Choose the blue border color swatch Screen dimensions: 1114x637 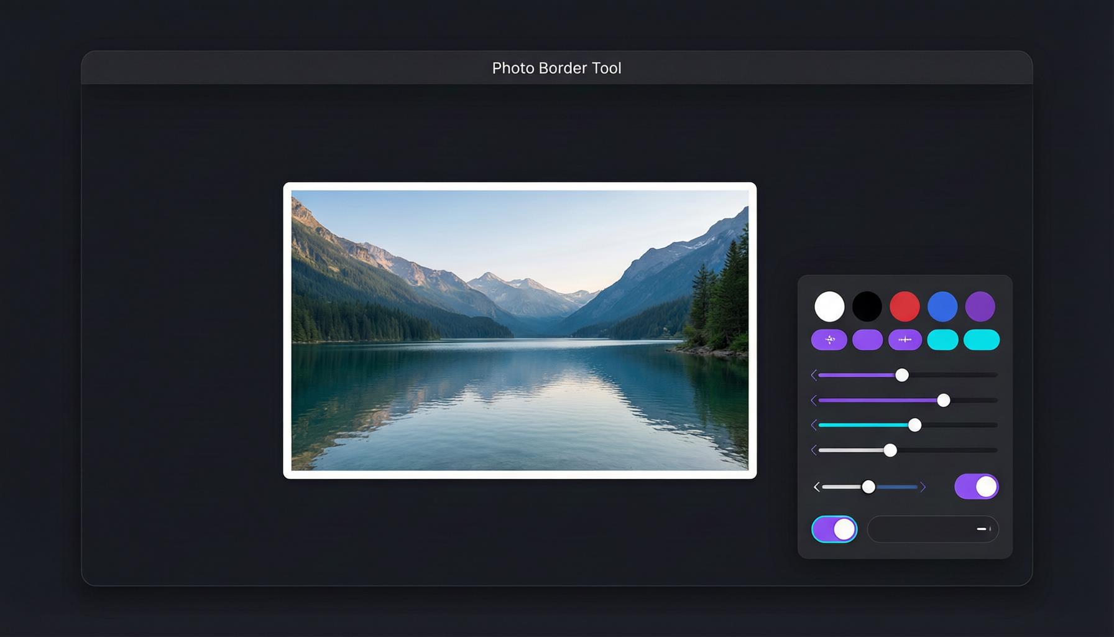click(942, 307)
